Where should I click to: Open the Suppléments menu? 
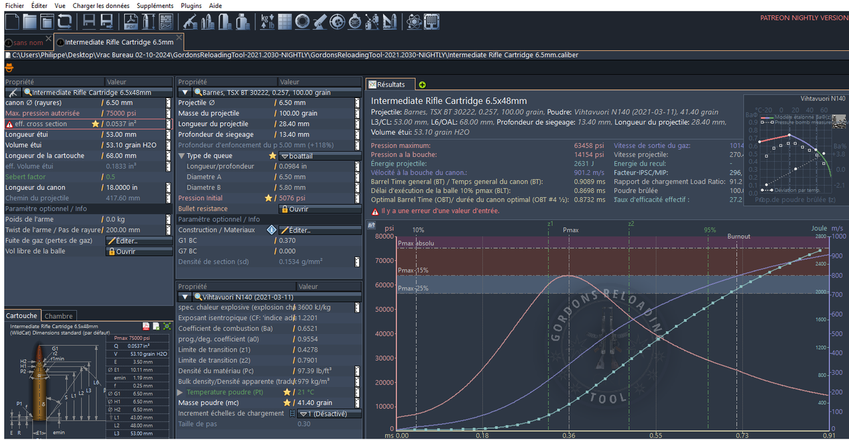[155, 5]
